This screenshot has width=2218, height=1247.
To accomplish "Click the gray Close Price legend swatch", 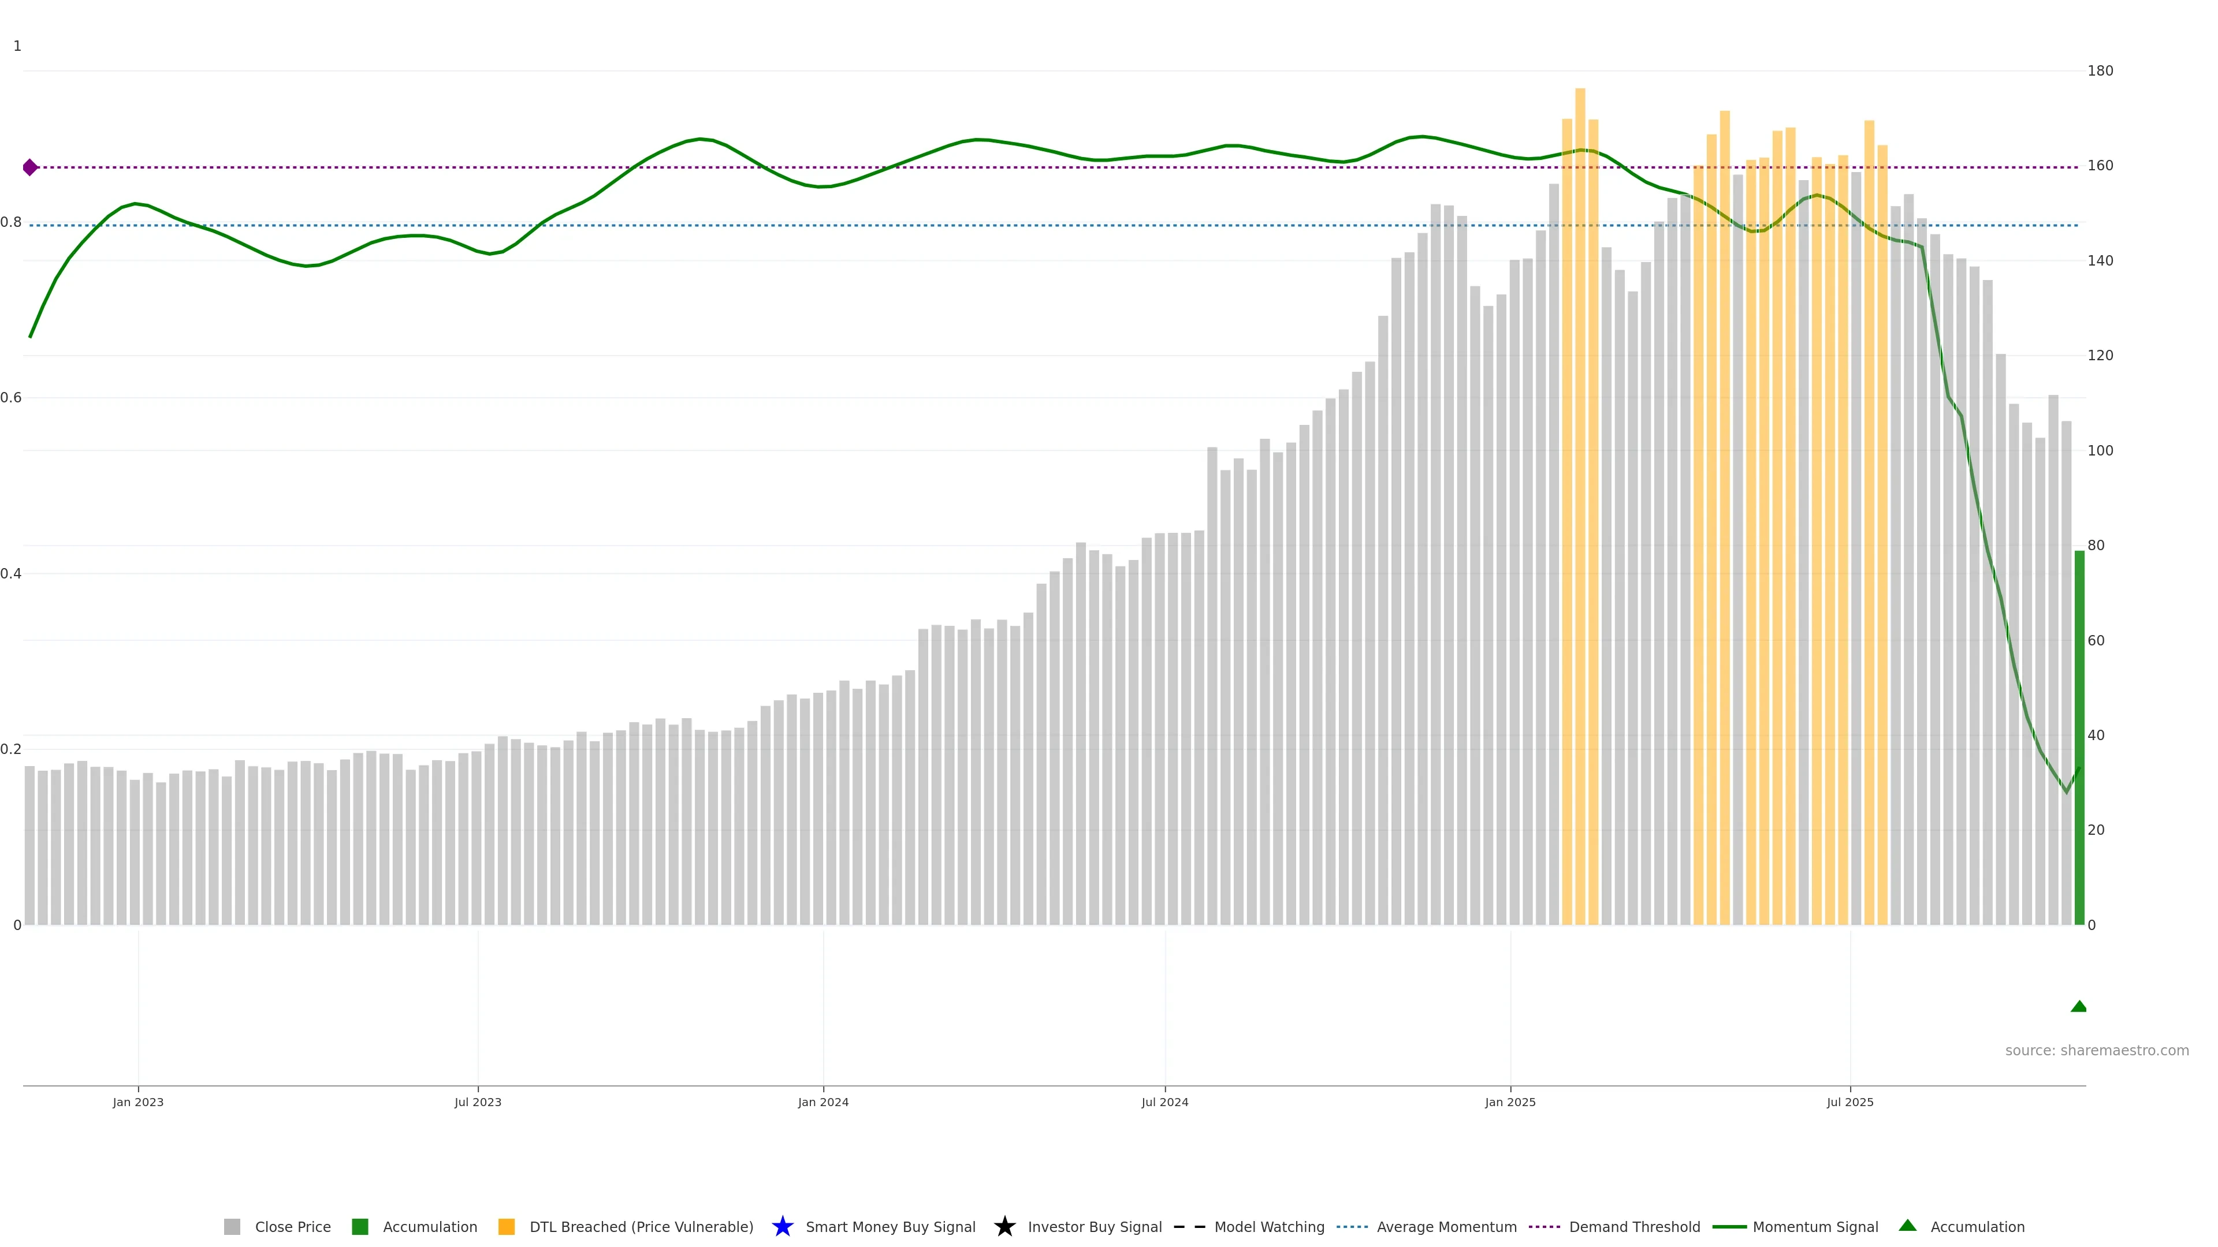I will pyautogui.click(x=232, y=1226).
